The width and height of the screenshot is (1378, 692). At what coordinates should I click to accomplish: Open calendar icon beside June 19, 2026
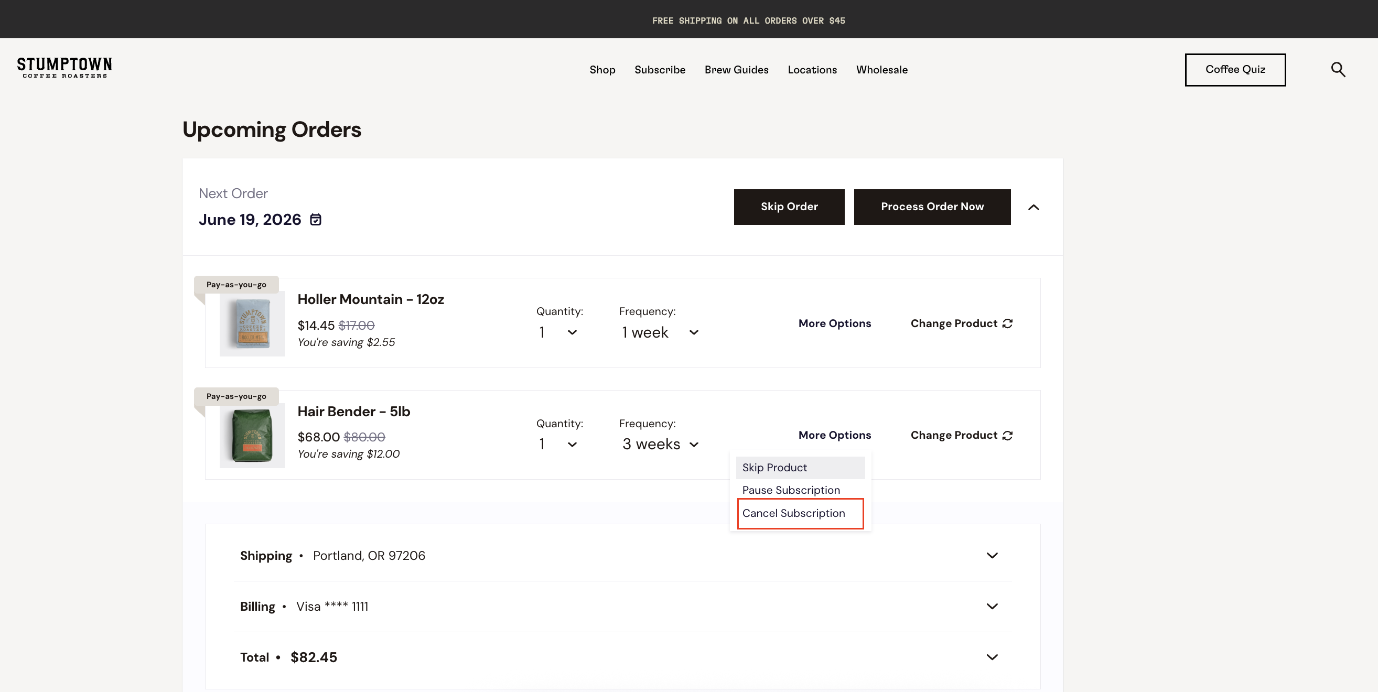(316, 220)
